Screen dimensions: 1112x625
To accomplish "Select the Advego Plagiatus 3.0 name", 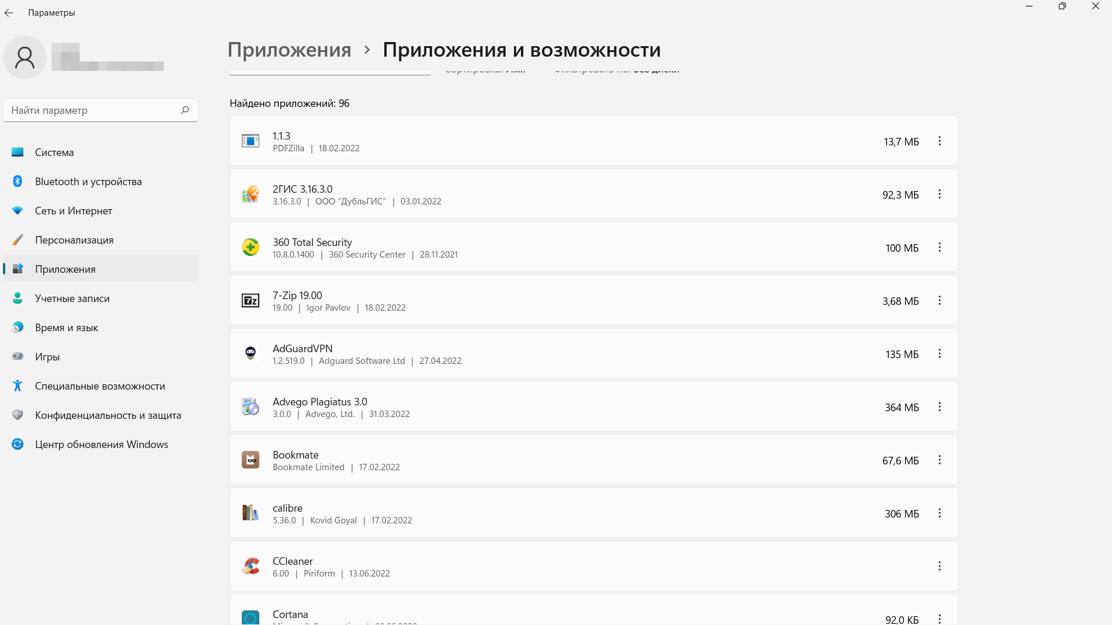I will 320,401.
